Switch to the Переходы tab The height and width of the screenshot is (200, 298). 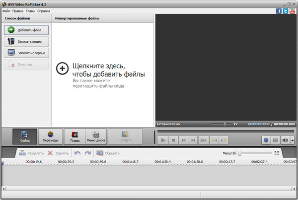50,136
